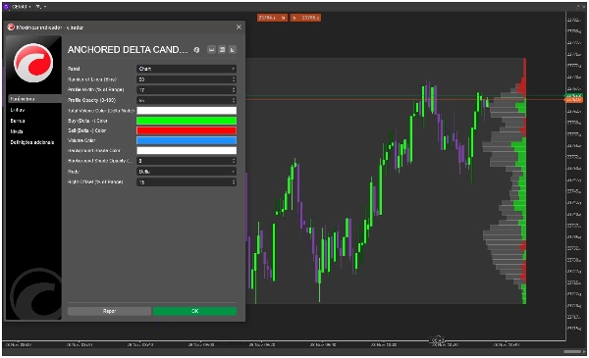Click the Number of Lines (Bins) stepper field
The width and height of the screenshot is (589, 358).
[x=187, y=79]
